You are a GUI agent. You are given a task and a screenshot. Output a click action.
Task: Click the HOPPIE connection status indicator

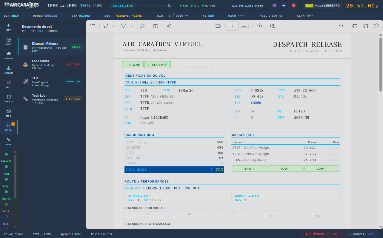pyautogui.click(x=208, y=6)
